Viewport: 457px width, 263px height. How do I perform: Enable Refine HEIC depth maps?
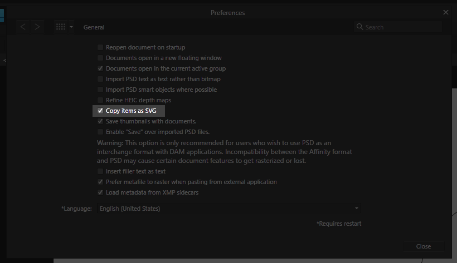(100, 101)
